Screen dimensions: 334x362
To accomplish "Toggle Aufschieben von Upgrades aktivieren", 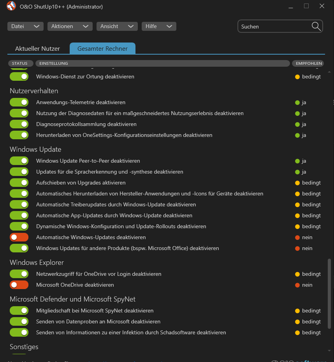I will [19, 183].
